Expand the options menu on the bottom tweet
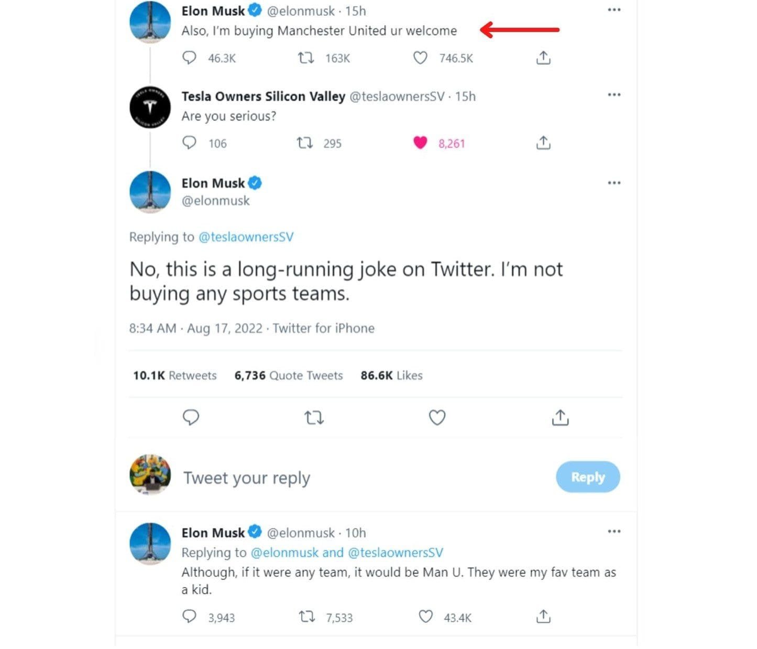Viewport: 757px width, 649px height. pos(614,532)
